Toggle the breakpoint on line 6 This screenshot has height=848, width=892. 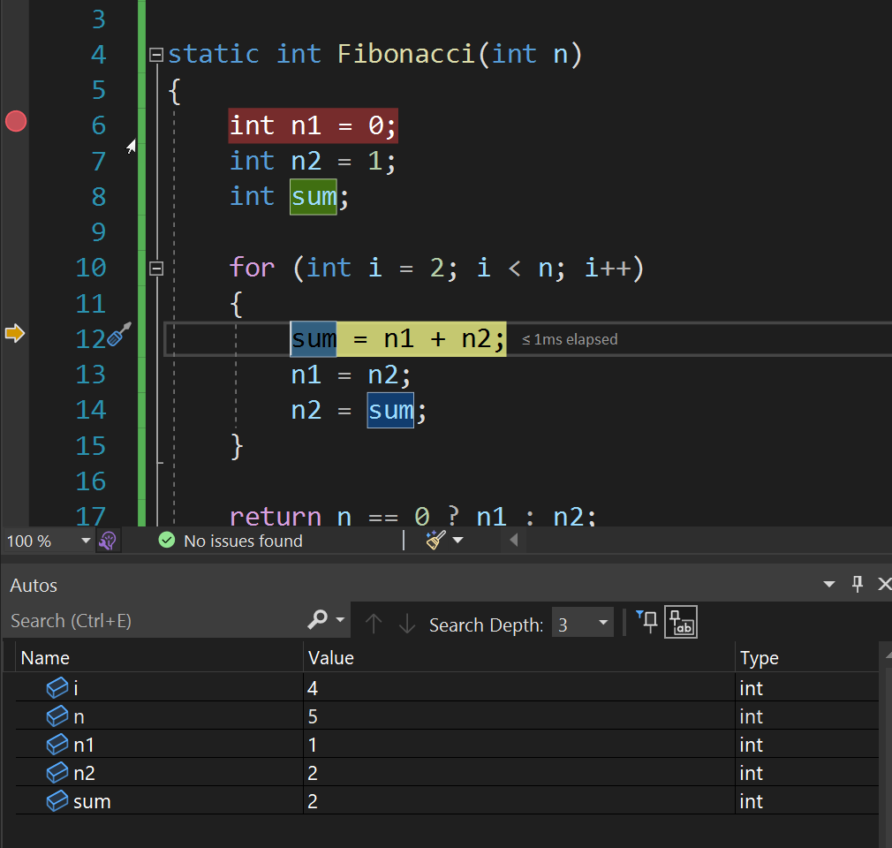[15, 121]
